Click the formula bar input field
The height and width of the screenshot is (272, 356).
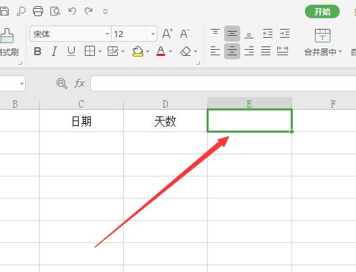tap(223, 83)
